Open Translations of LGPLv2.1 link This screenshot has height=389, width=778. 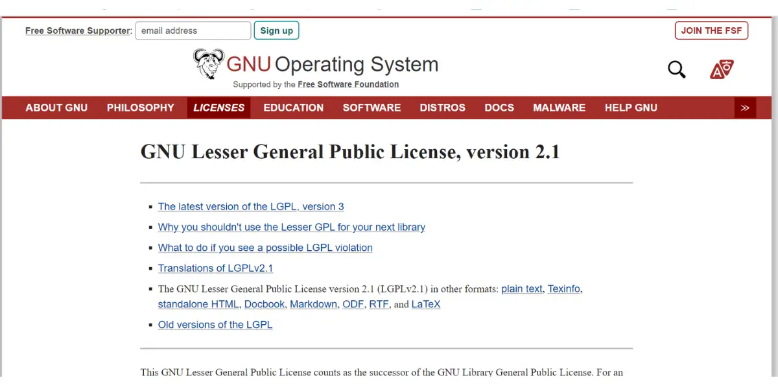click(215, 268)
